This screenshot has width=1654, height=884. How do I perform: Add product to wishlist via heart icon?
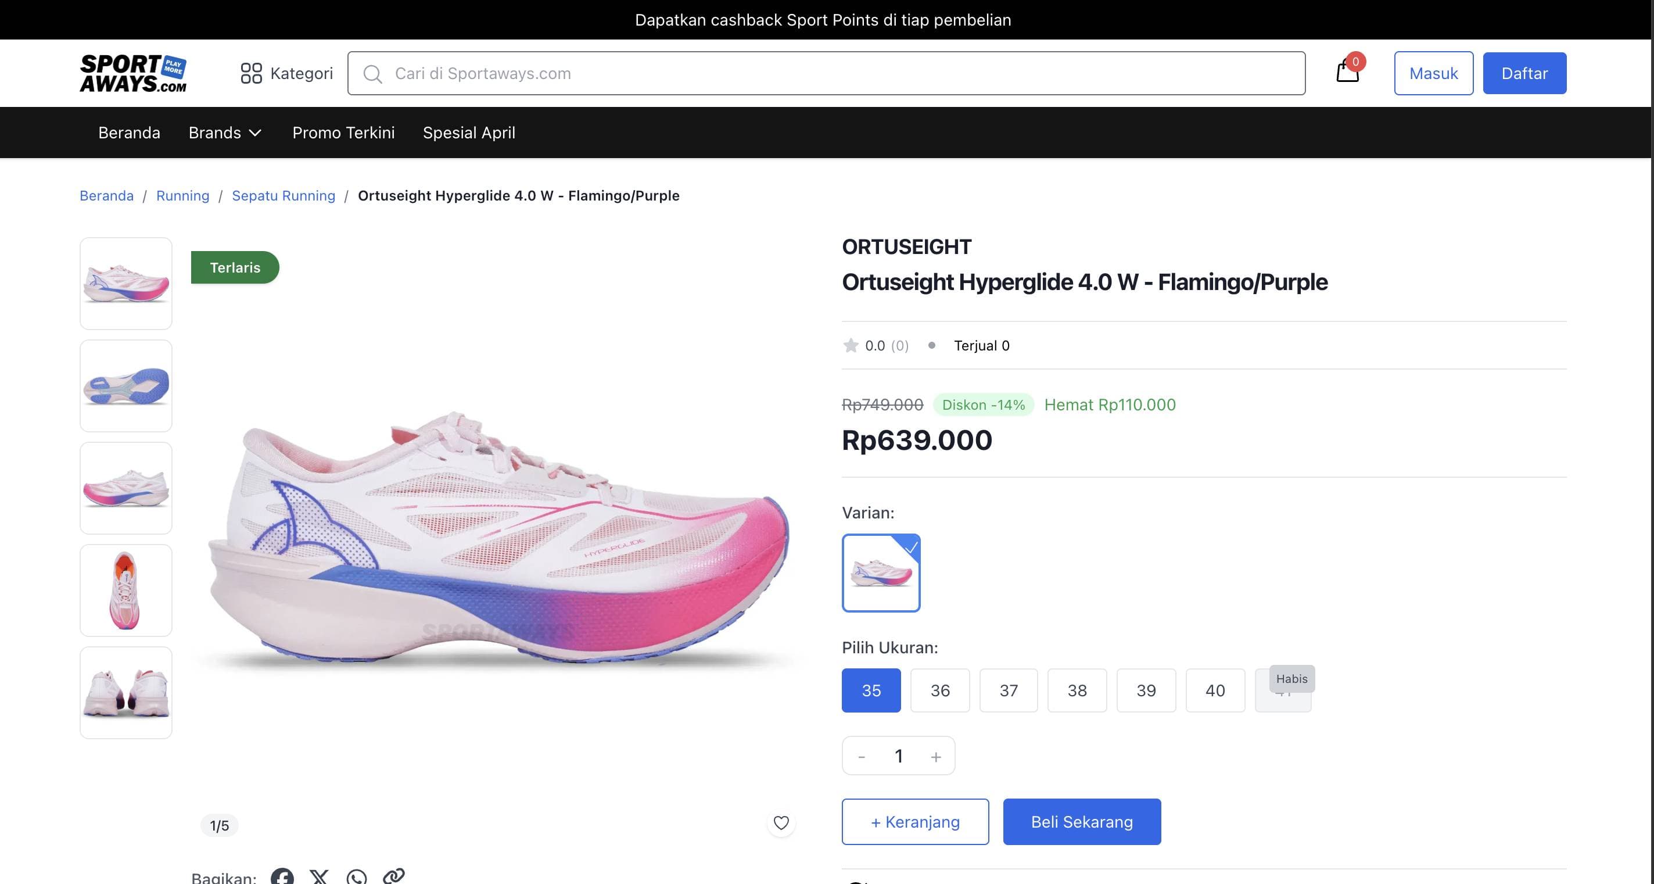781,822
